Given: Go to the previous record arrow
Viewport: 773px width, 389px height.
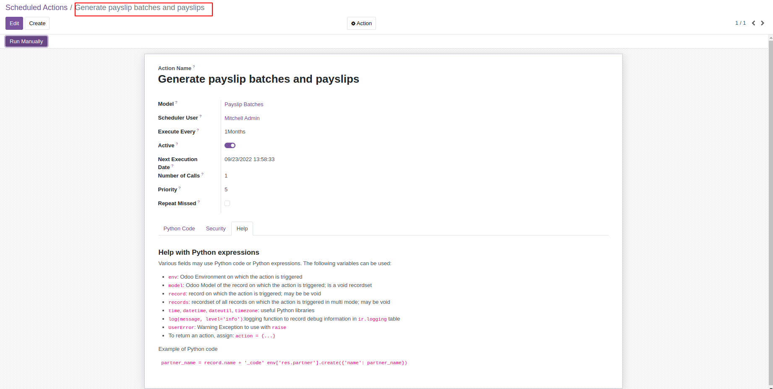Looking at the screenshot, I should point(754,23).
